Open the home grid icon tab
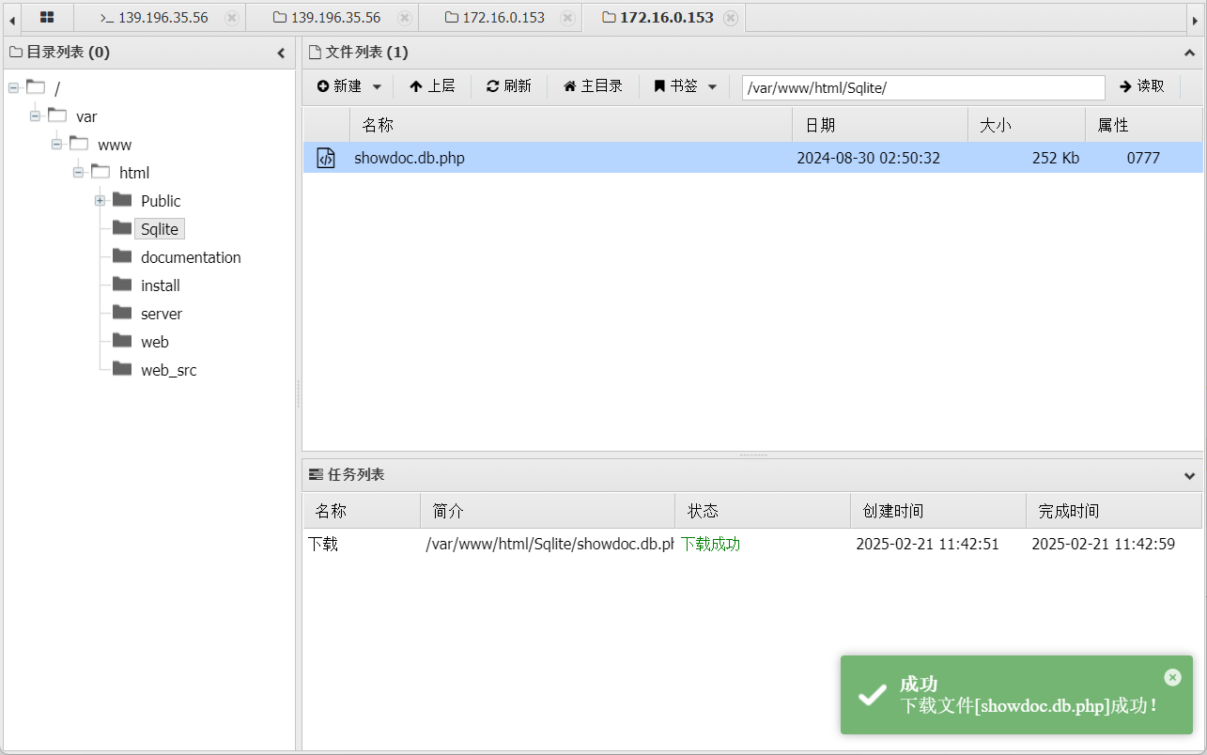Viewport: 1207px width, 755px height. pos(46,17)
